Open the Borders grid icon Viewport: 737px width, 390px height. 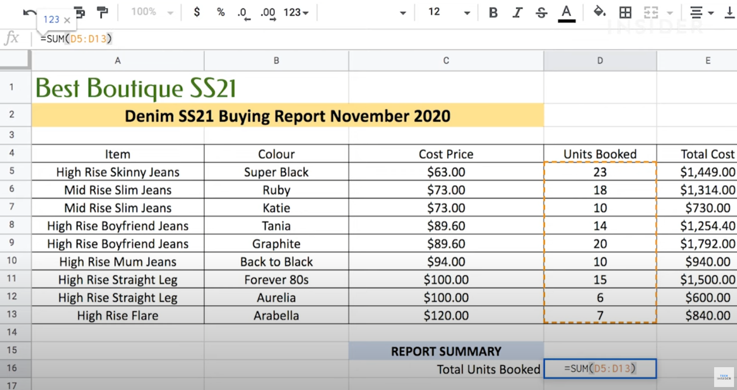625,13
